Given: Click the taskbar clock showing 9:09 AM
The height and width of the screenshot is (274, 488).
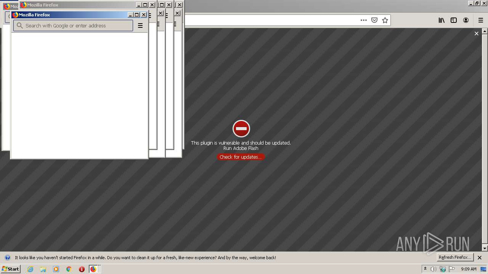Looking at the screenshot, I should click(x=469, y=269).
